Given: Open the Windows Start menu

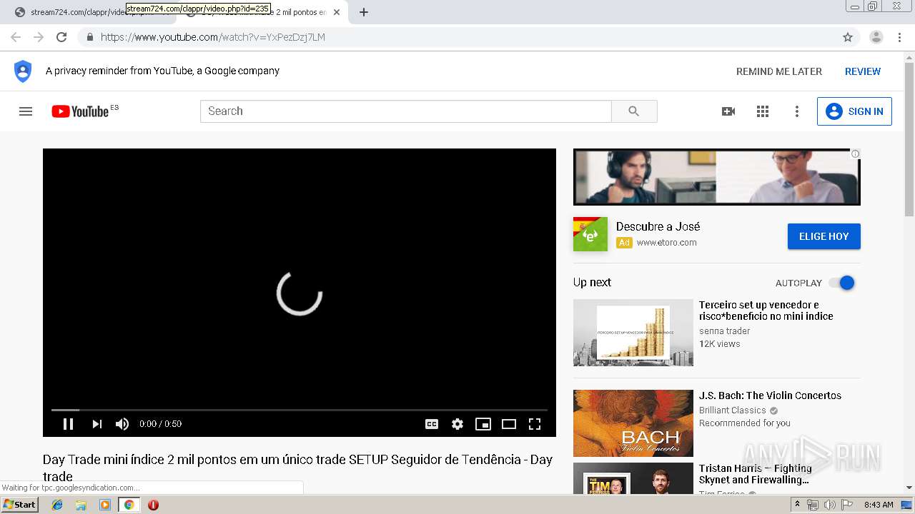Looking at the screenshot, I should tap(19, 505).
